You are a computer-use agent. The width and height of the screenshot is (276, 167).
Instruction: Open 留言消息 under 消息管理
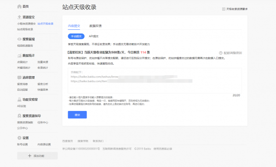click(x=23, y=84)
